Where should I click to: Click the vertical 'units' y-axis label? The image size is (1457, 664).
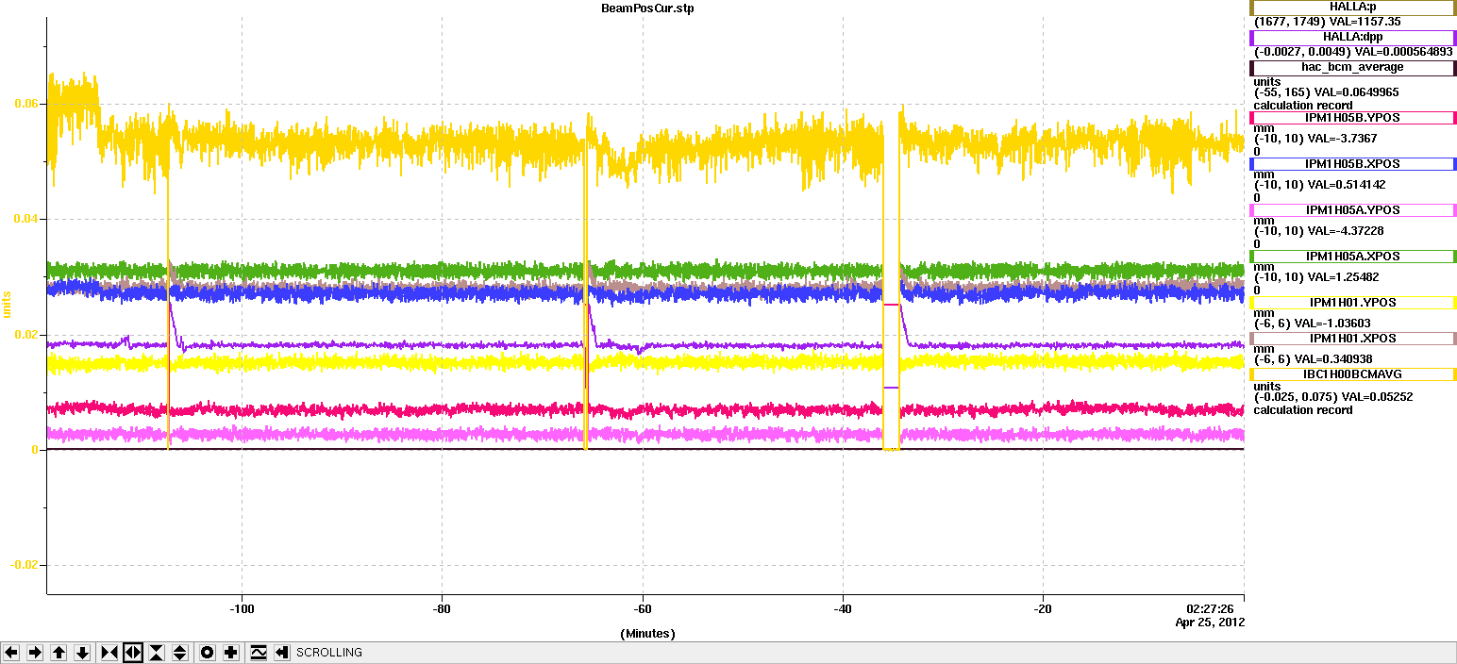[7, 303]
